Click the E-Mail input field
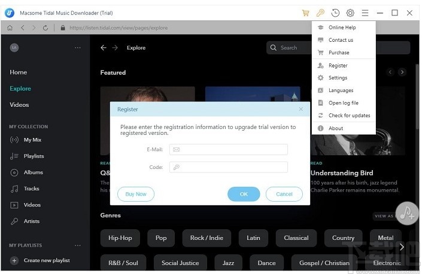The height and width of the screenshot is (274, 422). (228, 149)
